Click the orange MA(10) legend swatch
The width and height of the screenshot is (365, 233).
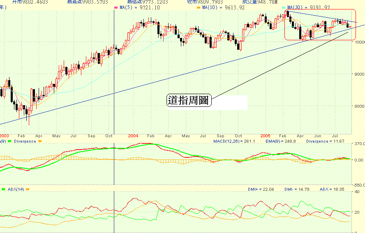pyautogui.click(x=199, y=8)
